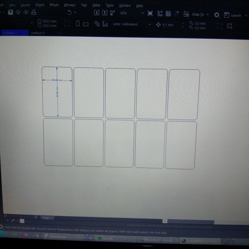Image resolution: width=249 pixels, height=249 pixels.
Task: Open the Effects menu
Action: click(54, 5)
